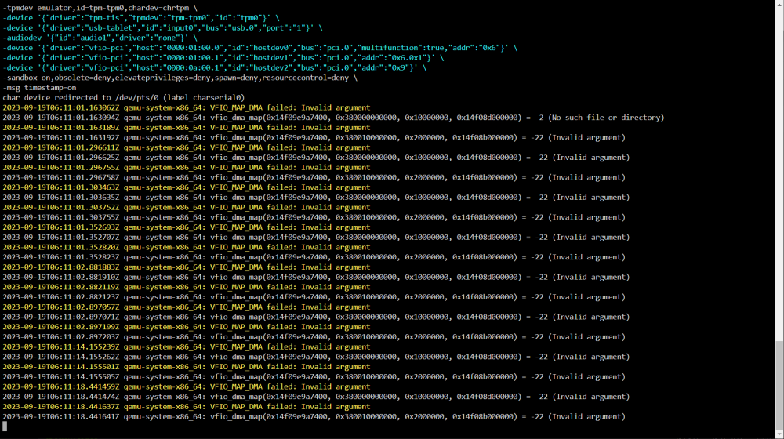Image resolution: width=784 pixels, height=439 pixels.
Task: Click the '-tpmdev emulator' command line
Action: [x=100, y=8]
